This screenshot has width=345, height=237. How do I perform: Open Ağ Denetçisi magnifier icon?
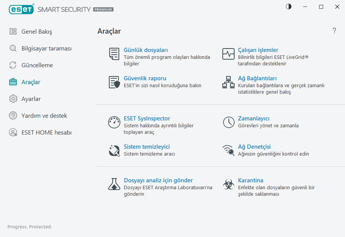click(228, 150)
